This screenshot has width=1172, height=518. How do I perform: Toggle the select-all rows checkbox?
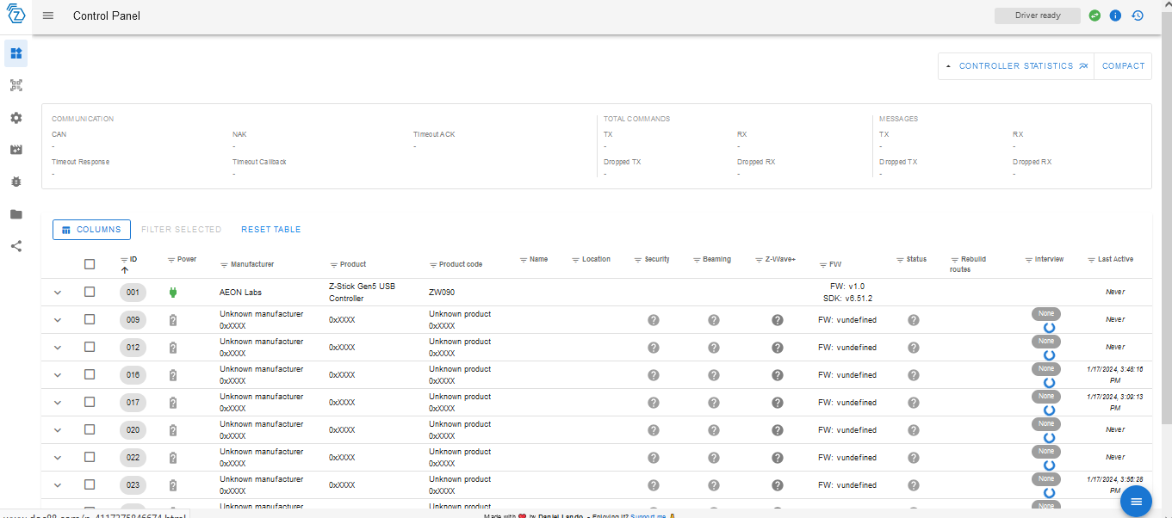point(90,264)
